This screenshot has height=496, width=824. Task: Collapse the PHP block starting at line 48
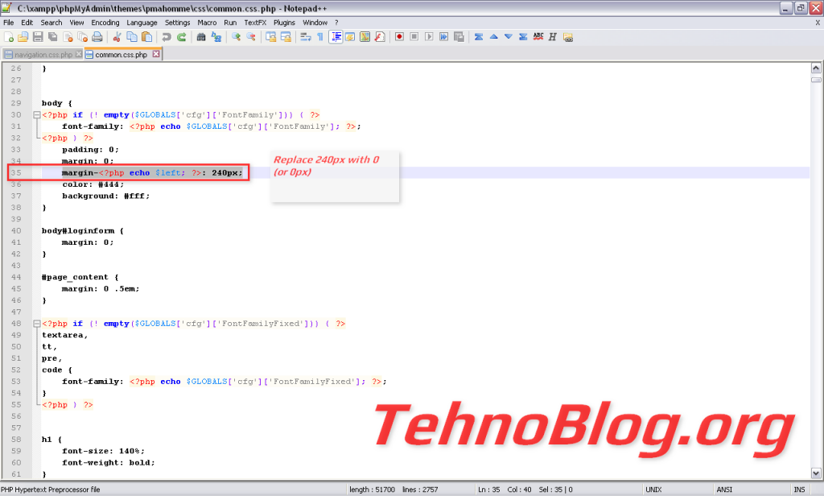[36, 323]
